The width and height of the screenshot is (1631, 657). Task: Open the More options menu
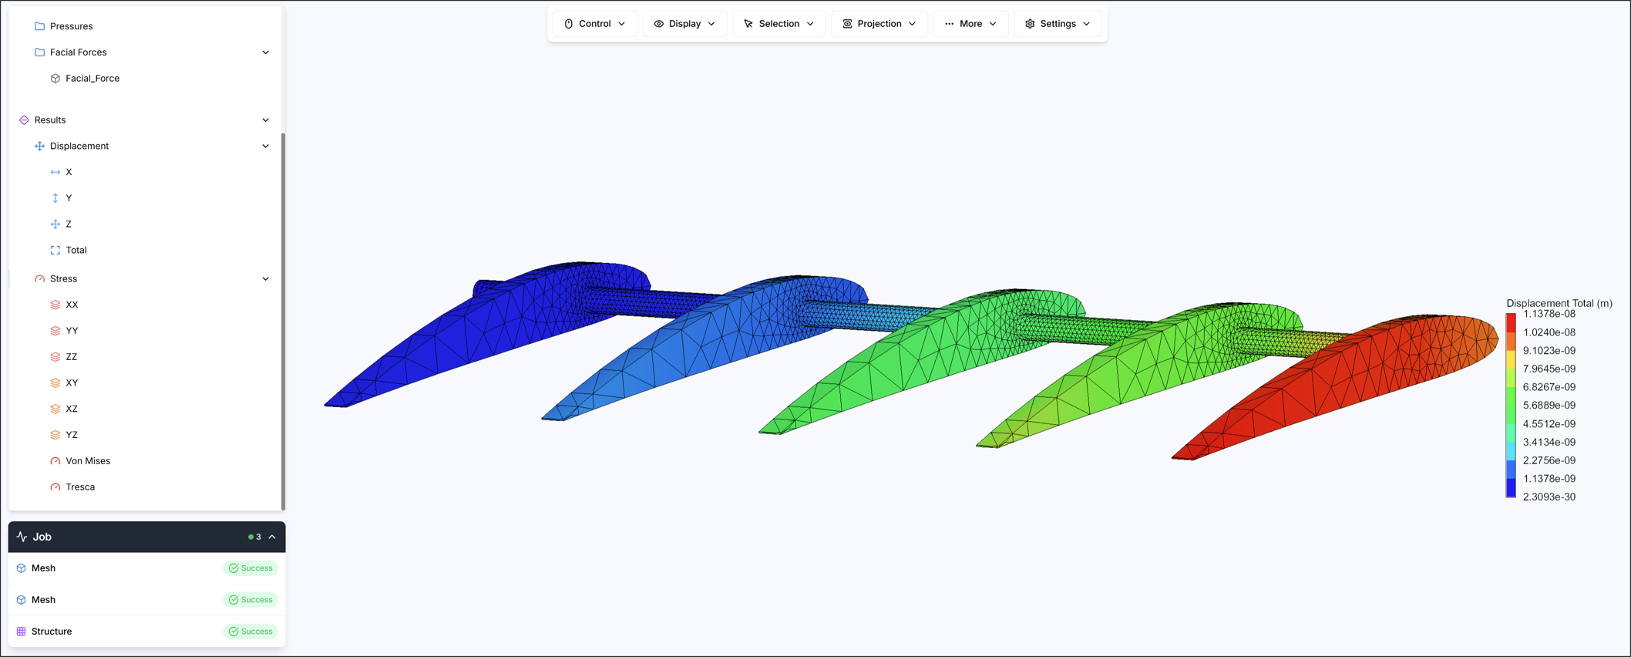[x=970, y=24]
